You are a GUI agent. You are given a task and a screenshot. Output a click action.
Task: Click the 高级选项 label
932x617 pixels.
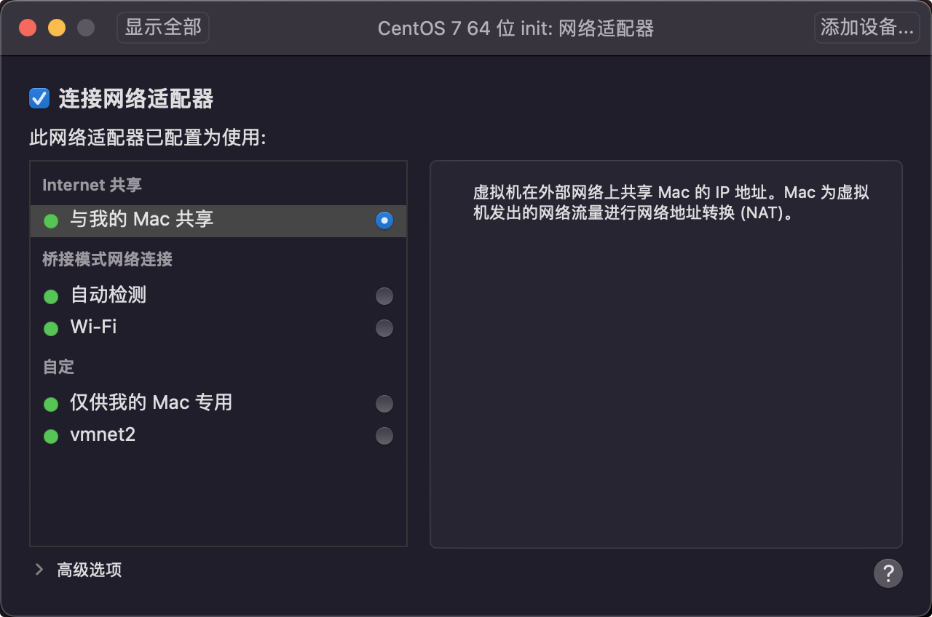[x=90, y=570]
